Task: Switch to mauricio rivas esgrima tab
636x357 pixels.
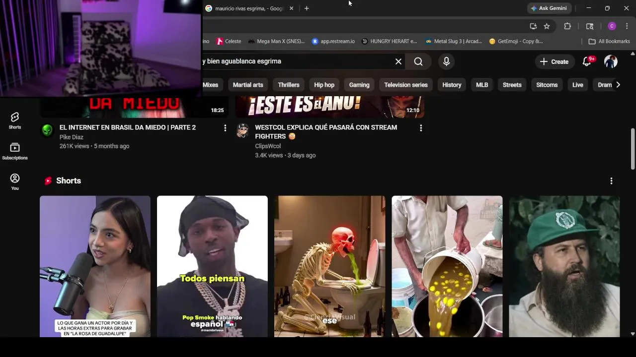Action: (248, 8)
